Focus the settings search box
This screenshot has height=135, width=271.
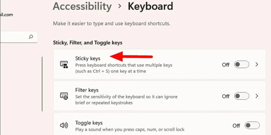click(x=19, y=37)
